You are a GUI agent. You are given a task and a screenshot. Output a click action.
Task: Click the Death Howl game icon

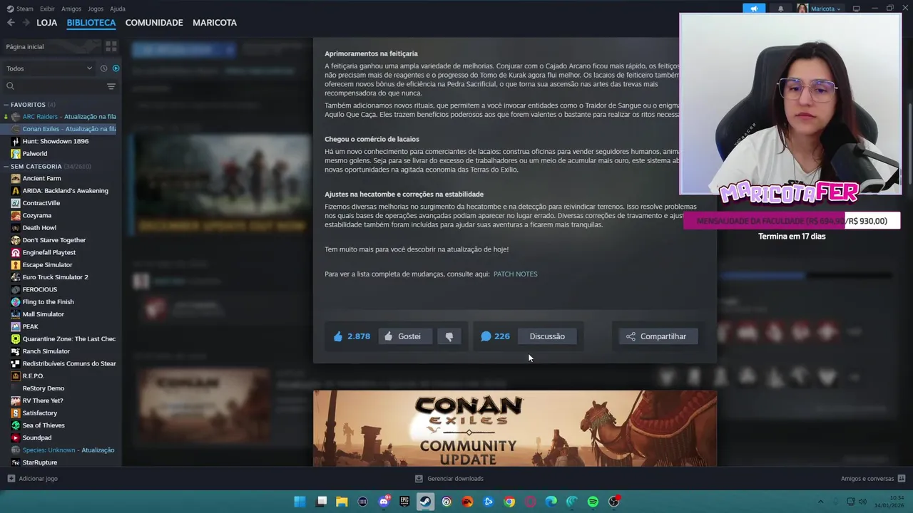[x=16, y=227]
